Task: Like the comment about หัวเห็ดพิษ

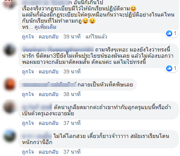Action: [x=28, y=95]
